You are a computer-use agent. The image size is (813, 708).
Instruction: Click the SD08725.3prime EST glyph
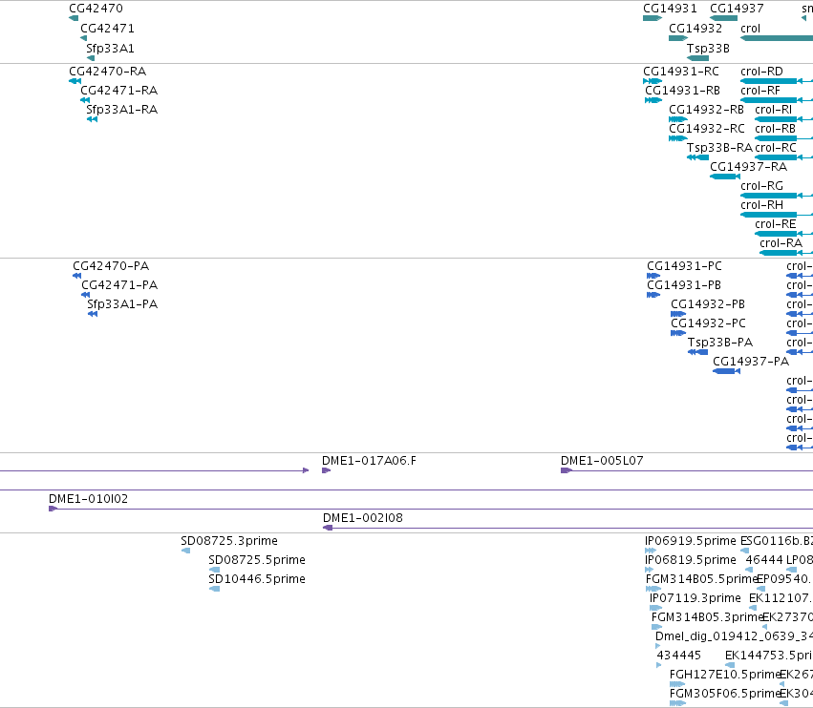[185, 551]
